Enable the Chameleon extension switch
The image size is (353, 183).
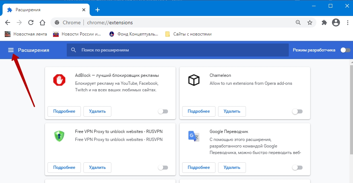[x=297, y=111]
